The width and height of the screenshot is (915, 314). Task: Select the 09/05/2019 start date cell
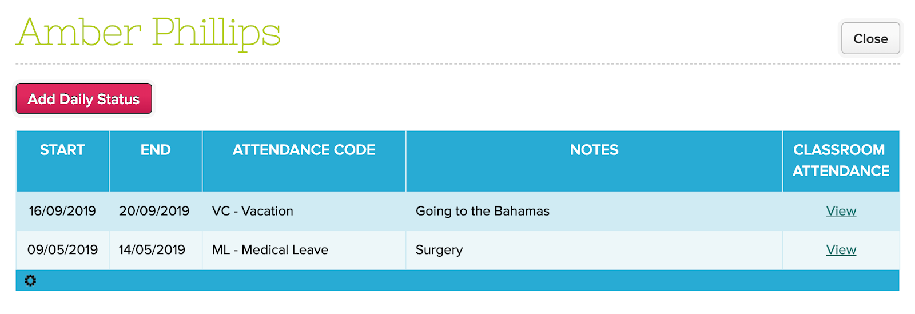point(62,250)
